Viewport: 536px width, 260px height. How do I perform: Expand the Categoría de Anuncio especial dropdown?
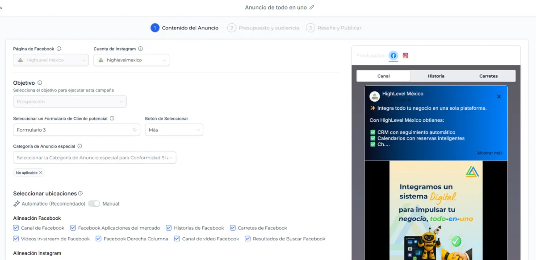click(x=95, y=157)
